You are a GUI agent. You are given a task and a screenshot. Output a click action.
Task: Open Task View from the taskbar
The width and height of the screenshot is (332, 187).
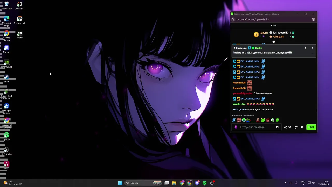[x=167, y=183]
